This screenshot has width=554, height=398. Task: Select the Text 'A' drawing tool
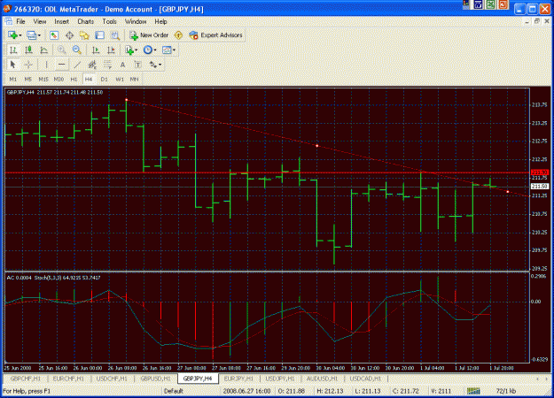tap(122, 65)
